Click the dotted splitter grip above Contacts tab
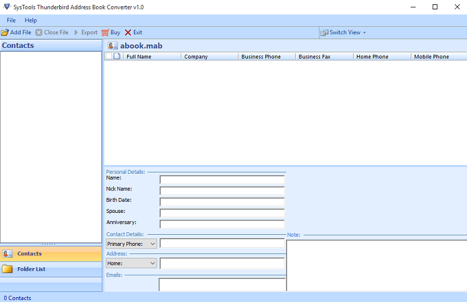Screen dimensions: 467x302 pos(49,245)
